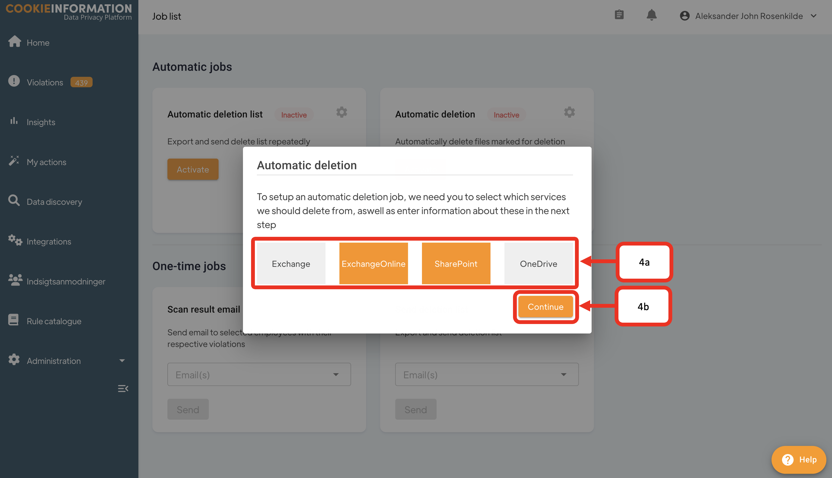
Task: Expand the Administration menu arrow
Action: pyautogui.click(x=122, y=360)
